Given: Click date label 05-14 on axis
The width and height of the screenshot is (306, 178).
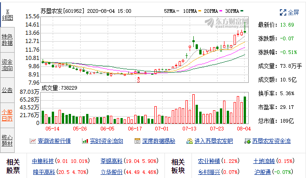Looking at the screenshot, I should click(52, 129).
